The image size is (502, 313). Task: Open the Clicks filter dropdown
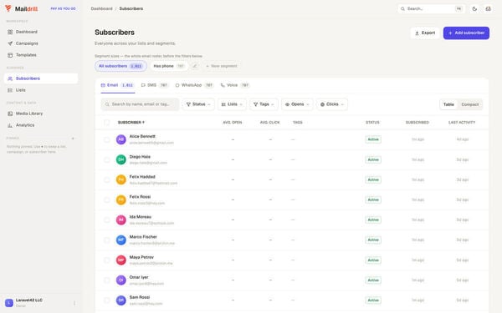[x=332, y=104]
